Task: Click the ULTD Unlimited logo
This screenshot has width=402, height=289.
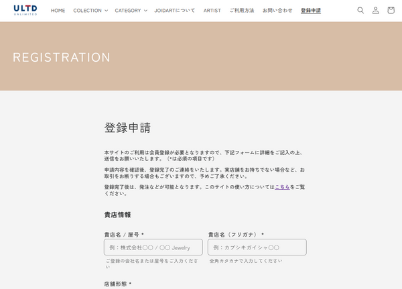Action: [25, 10]
